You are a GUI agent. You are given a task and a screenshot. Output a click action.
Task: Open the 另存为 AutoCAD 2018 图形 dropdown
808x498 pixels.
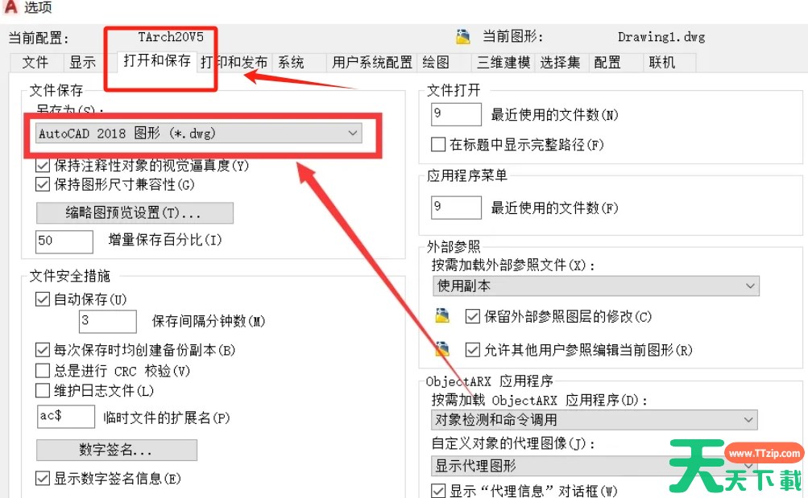(x=199, y=134)
